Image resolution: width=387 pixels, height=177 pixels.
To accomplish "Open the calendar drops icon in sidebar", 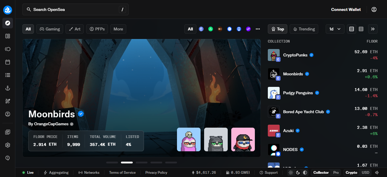I will [8, 62].
